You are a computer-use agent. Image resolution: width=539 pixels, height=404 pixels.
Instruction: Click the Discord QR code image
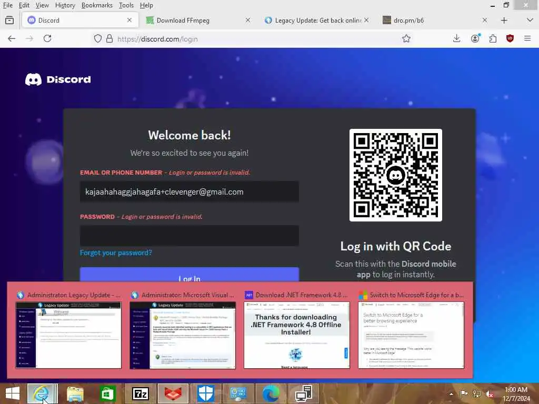click(x=396, y=175)
